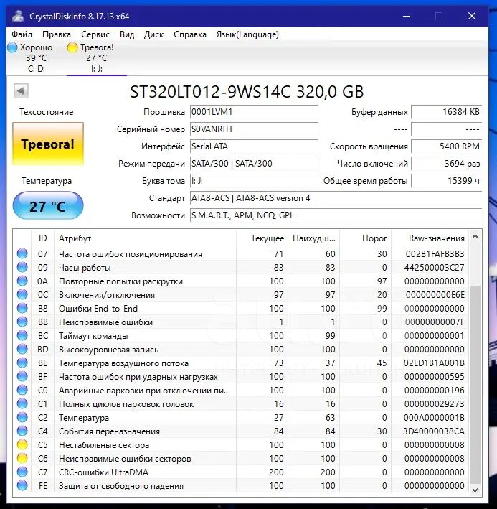Viewport: 497px width, 509px height.
Task: Open the Сервис menu
Action: [95, 34]
